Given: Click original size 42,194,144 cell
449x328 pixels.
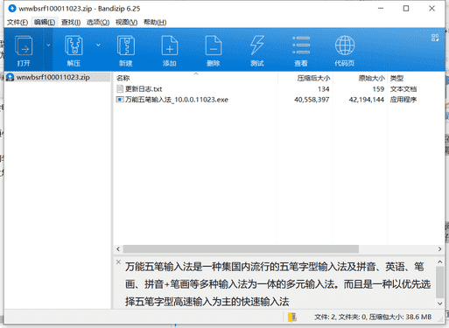Looking at the screenshot, I should [x=367, y=100].
